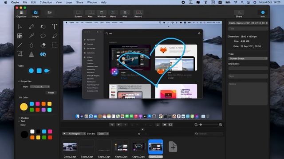Switch to the Organizer view
Screen dimensions: 284x159
point(21,14)
